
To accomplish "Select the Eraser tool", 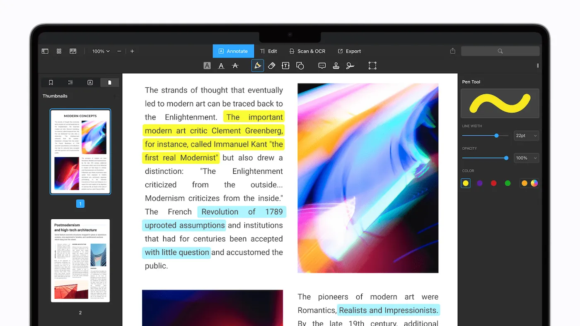I will 271,65.
